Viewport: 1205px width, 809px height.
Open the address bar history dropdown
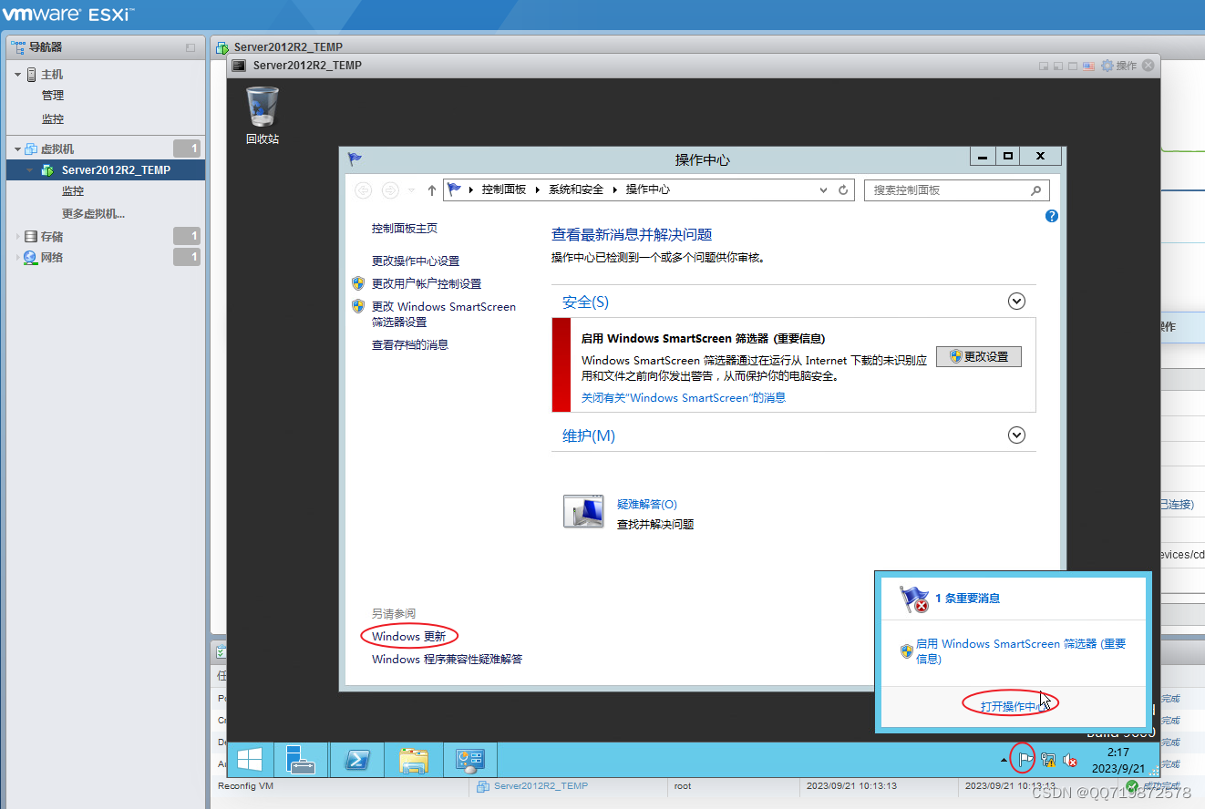[x=823, y=189]
